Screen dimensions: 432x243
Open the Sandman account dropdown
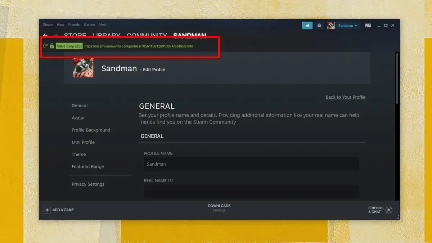[x=347, y=25]
